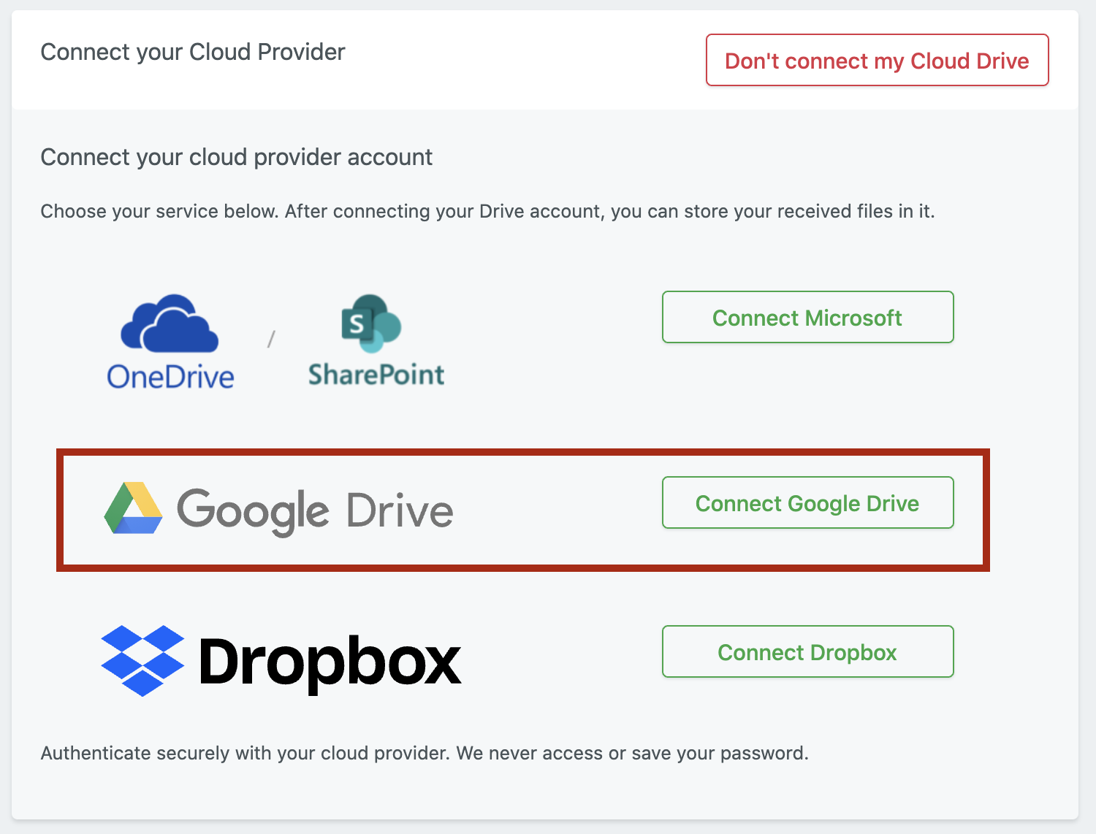Click the OneDrive cloud logo
The height and width of the screenshot is (834, 1096).
coord(170,342)
